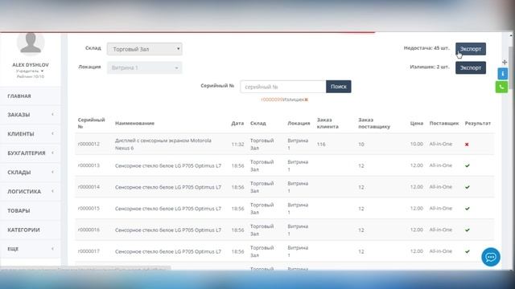Click into the серийный № input field
Screen dimensions: 515x289
pyautogui.click(x=283, y=87)
